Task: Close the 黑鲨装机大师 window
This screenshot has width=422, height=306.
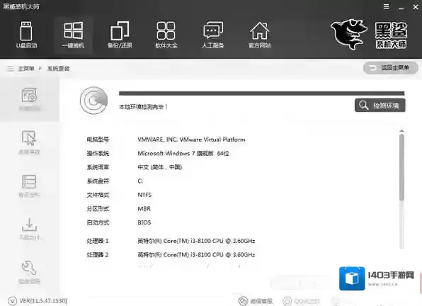Action: 416,6
